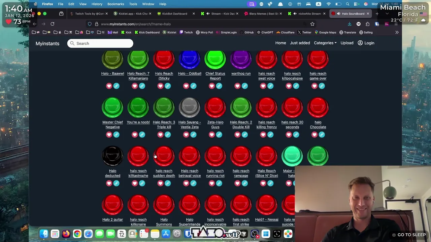Open the Categories dropdown
The height and width of the screenshot is (242, 431).
click(325, 43)
